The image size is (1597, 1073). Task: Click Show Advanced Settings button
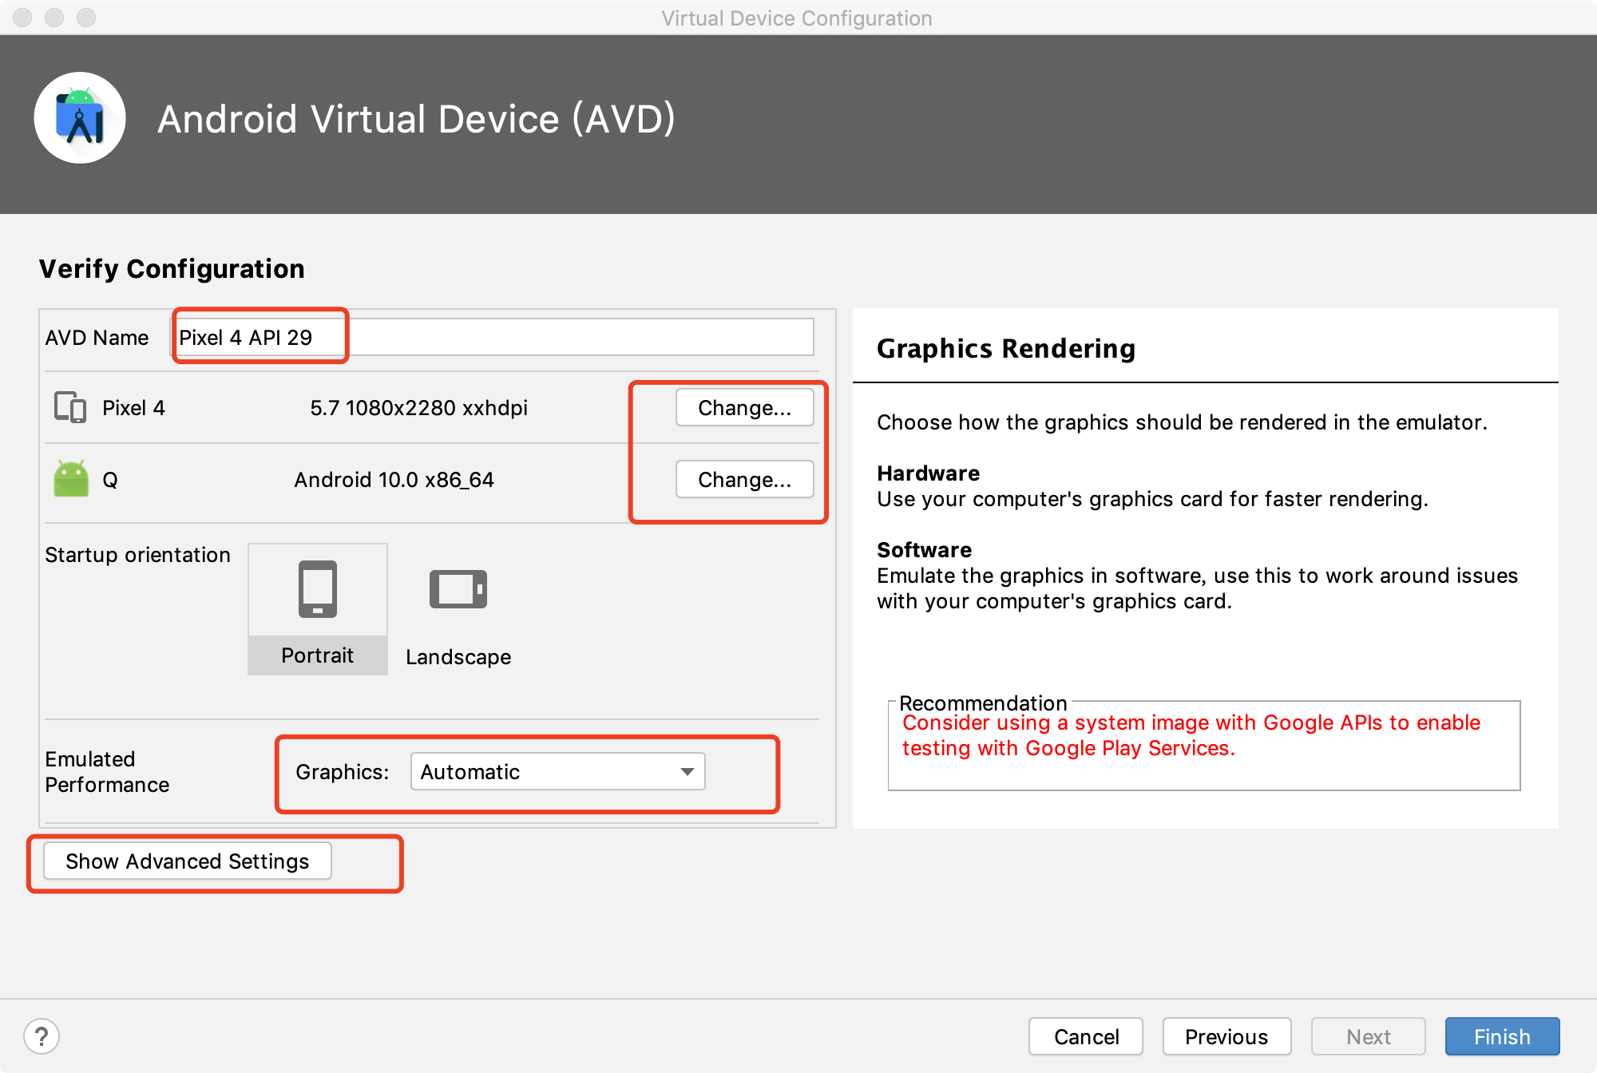pos(187,861)
